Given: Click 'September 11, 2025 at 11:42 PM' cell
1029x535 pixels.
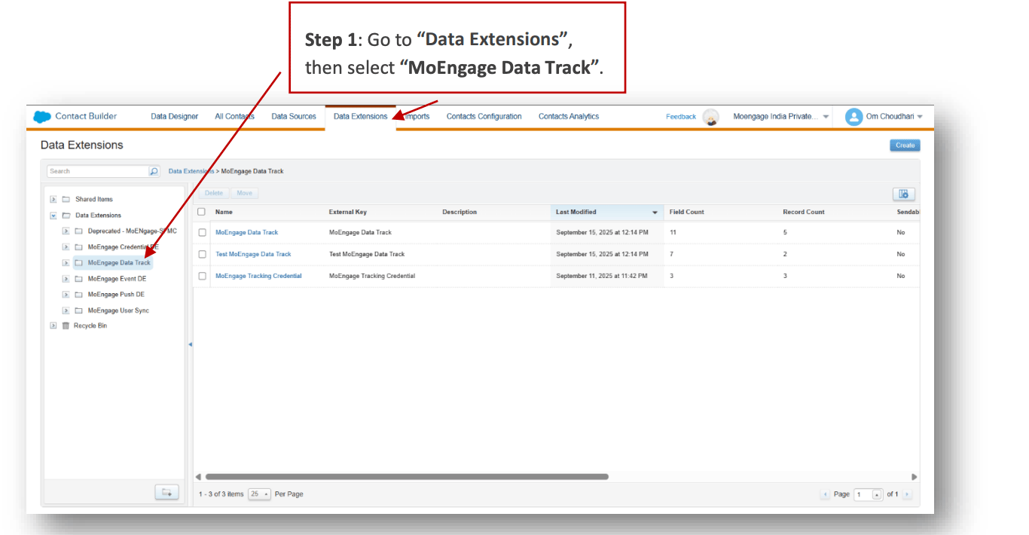Looking at the screenshot, I should coord(602,276).
